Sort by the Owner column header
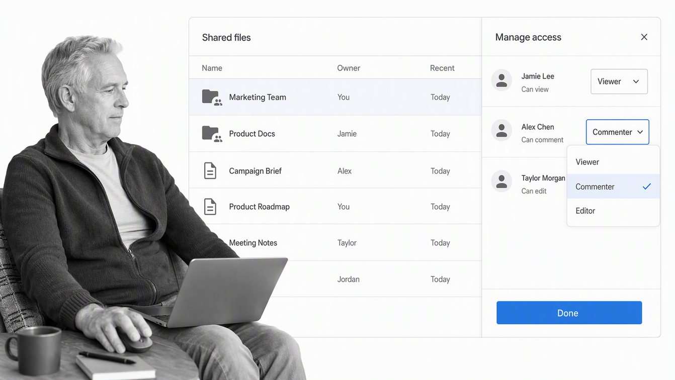Screen dimensions: 675x380 (349, 68)
